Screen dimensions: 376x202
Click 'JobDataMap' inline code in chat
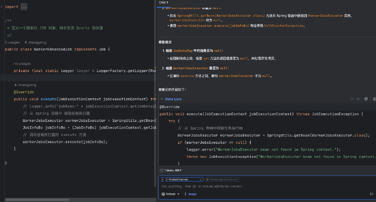pos(183,51)
